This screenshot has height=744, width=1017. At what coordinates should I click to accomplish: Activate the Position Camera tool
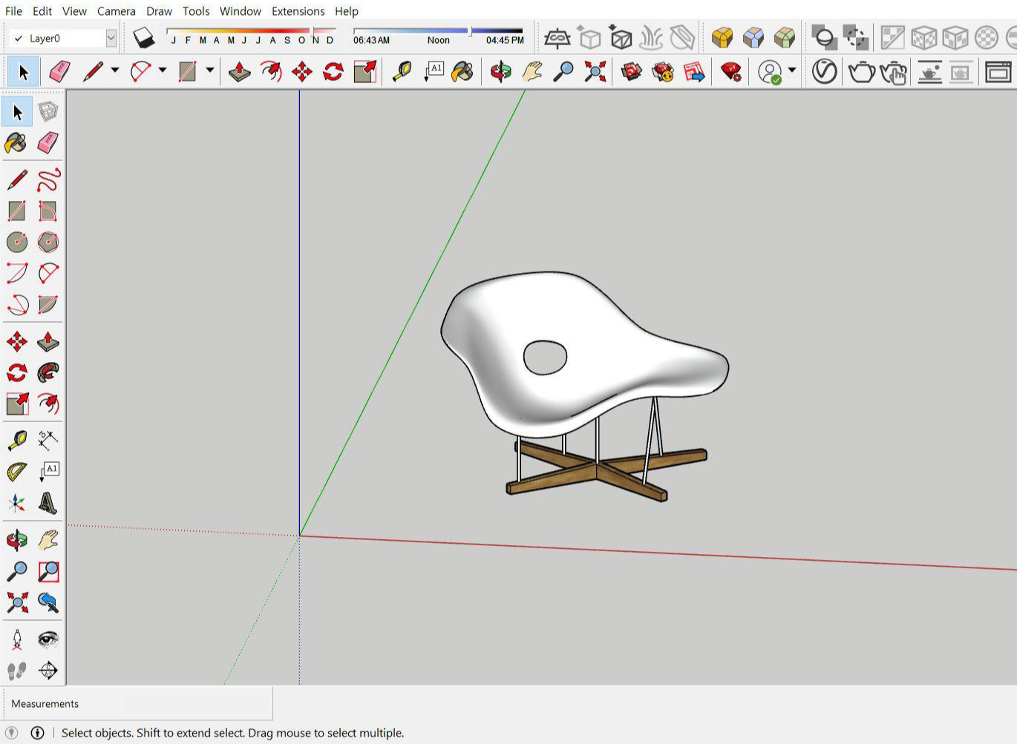tap(17, 639)
